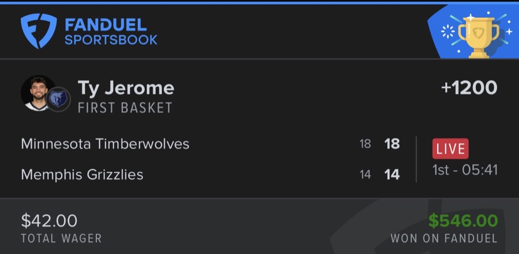Click the FanDuel shield logo icon

(39, 31)
